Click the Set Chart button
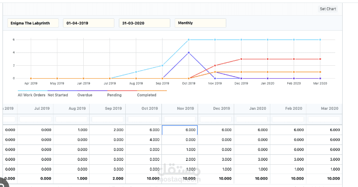This screenshot has width=358, height=187. [x=328, y=9]
